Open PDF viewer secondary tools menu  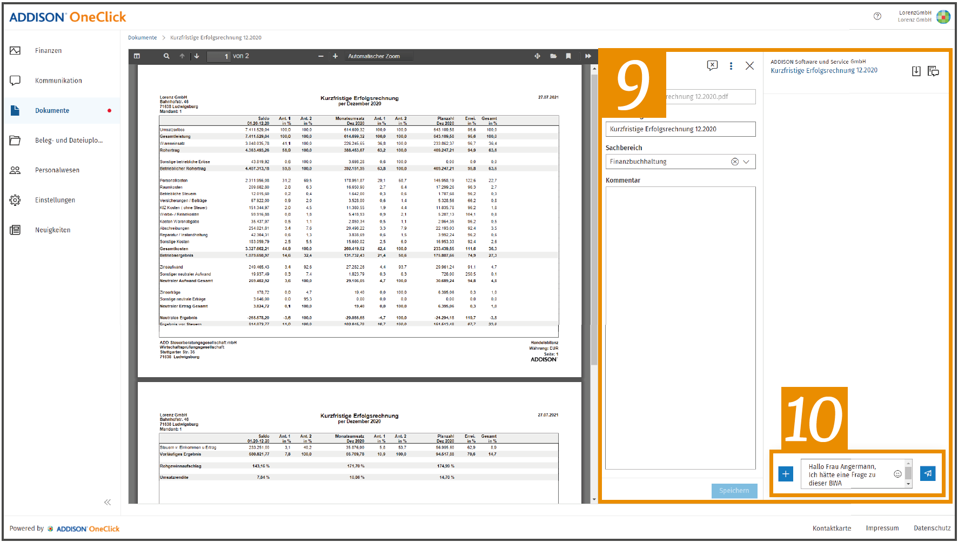[588, 56]
